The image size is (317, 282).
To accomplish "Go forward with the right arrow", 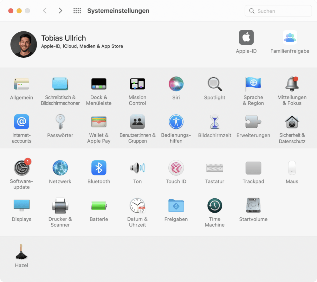I will click(x=60, y=11).
